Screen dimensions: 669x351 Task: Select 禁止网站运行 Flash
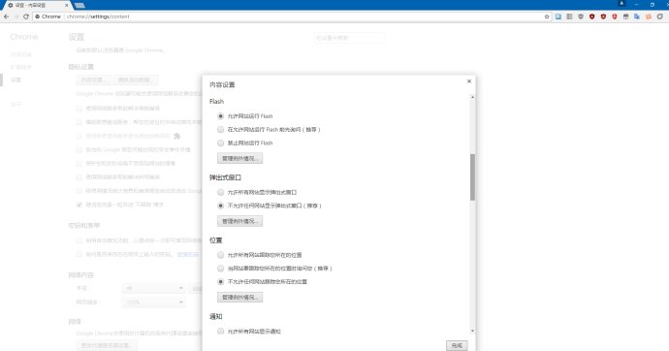click(x=221, y=143)
